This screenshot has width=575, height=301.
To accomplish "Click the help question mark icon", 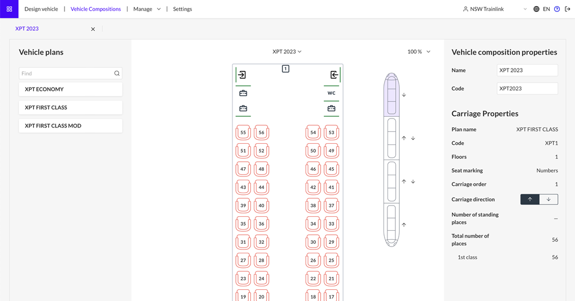I will (557, 9).
